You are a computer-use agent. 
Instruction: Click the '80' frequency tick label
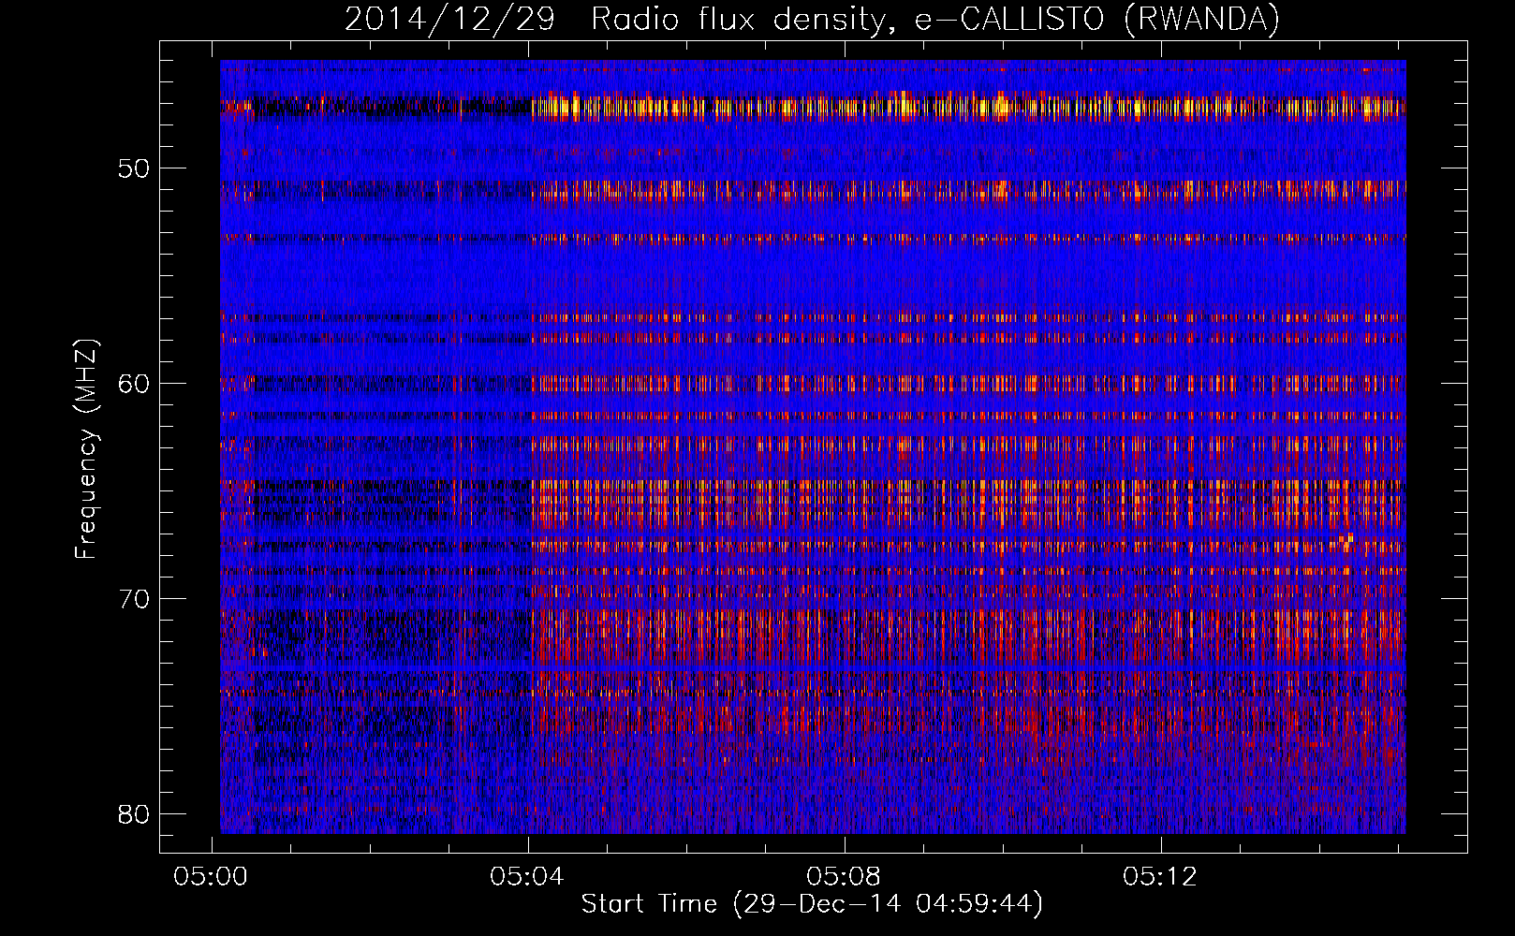[134, 814]
